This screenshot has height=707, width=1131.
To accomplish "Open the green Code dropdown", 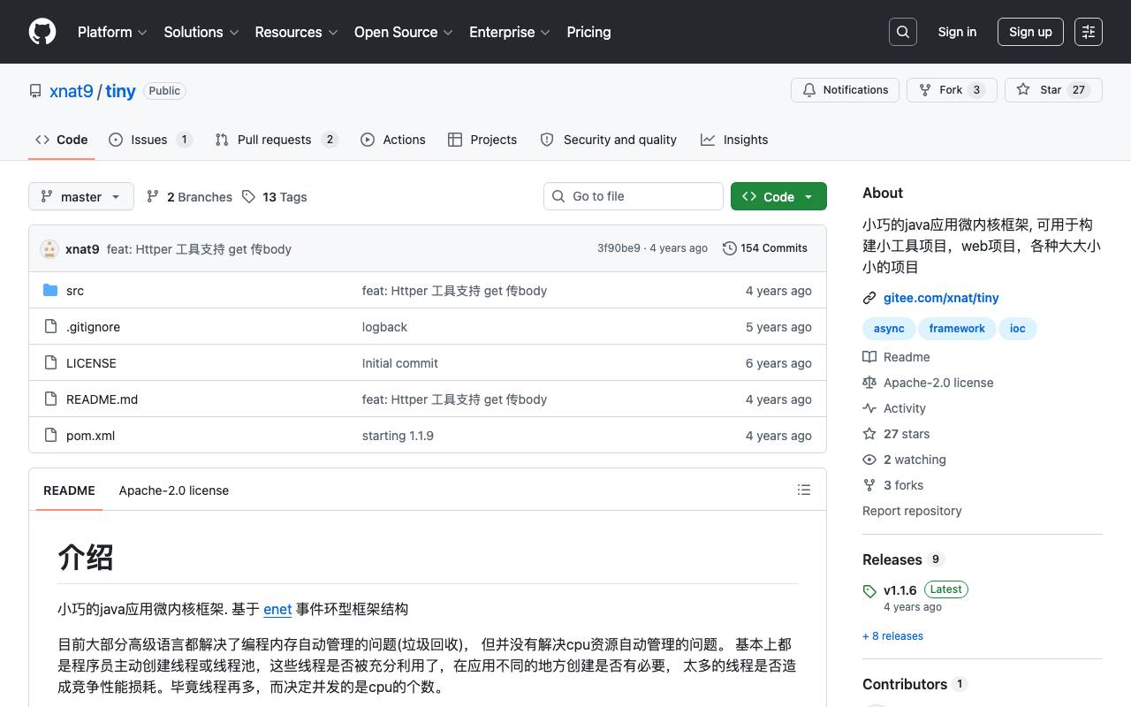I will click(x=778, y=196).
